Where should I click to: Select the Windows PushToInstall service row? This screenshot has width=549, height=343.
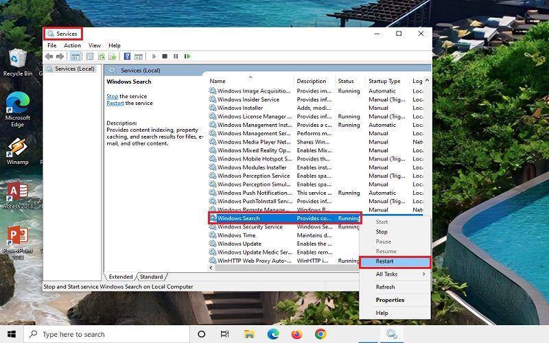click(x=316, y=202)
